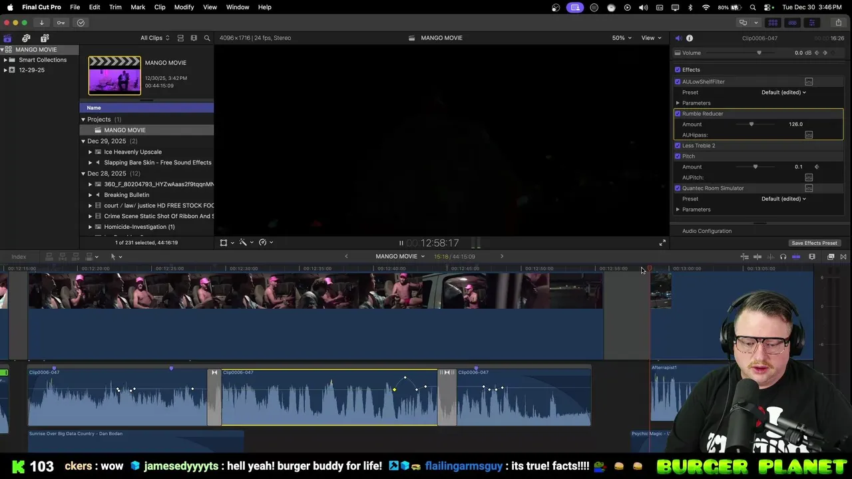This screenshot has width=852, height=479.
Task: Open AULowShelfFilter custom interface icon
Action: pyautogui.click(x=809, y=82)
